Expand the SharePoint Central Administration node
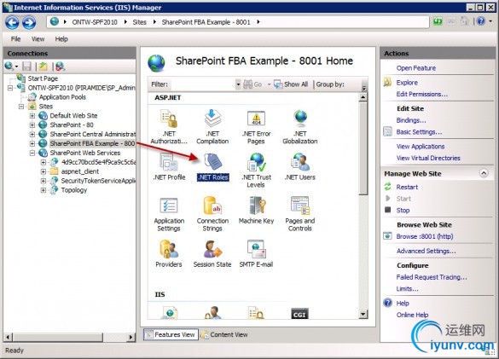This screenshot has height=359, width=499. click(32, 135)
